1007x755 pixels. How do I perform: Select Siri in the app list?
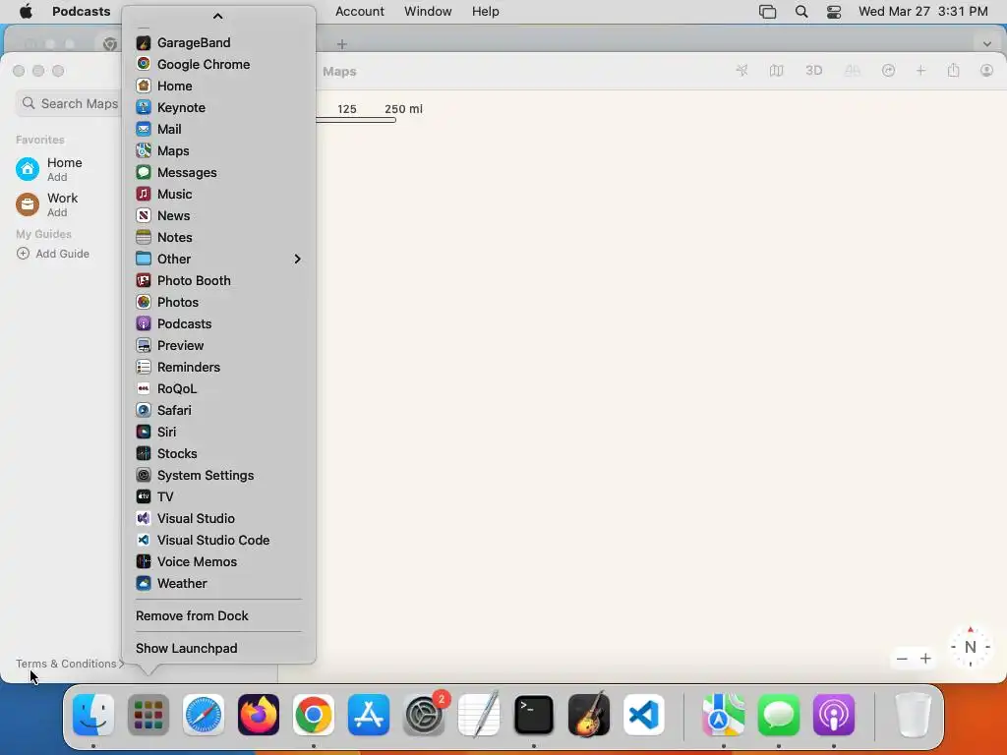(218, 432)
